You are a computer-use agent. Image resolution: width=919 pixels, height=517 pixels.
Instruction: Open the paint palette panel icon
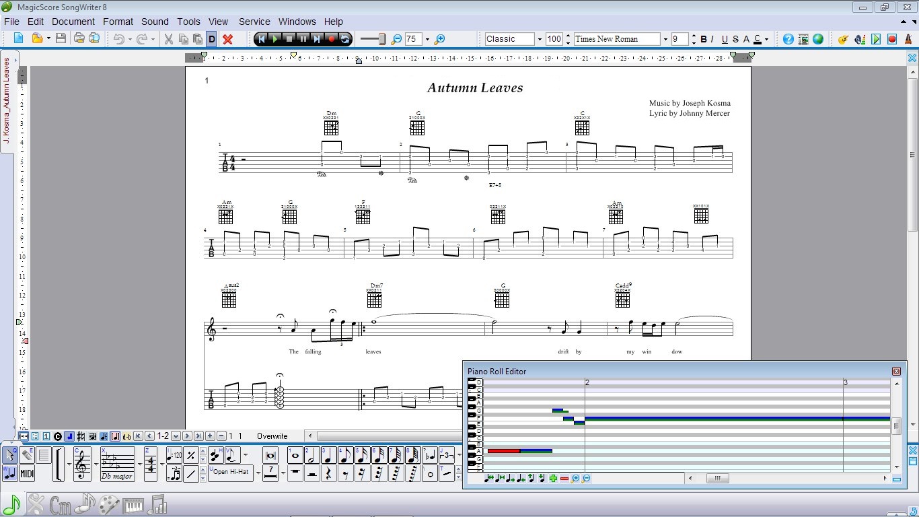pyautogui.click(x=109, y=505)
